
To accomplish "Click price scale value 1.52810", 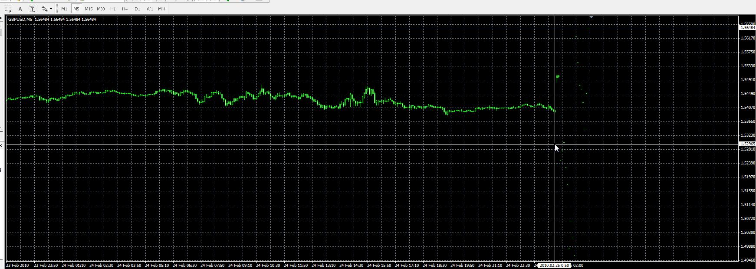I will [x=748, y=149].
